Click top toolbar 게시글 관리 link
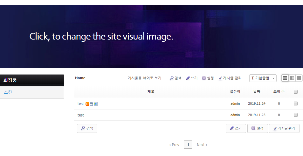The image size is (303, 156). click(230, 78)
